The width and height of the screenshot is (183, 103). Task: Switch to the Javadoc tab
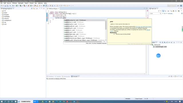pyautogui.click(x=58, y=77)
